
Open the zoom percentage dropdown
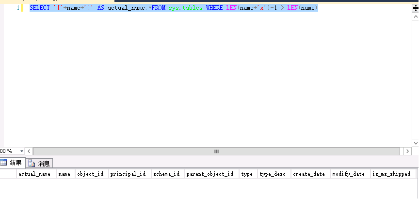[22, 151]
